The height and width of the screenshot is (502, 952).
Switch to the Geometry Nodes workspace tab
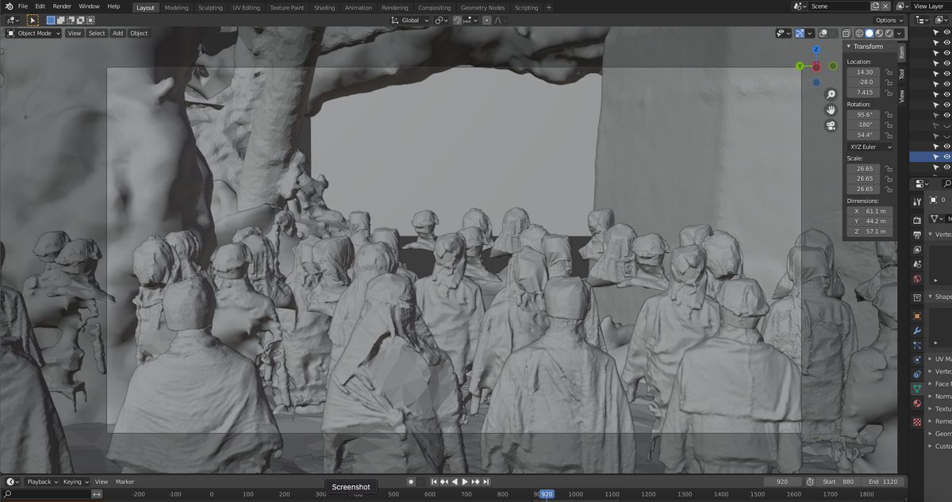(482, 7)
